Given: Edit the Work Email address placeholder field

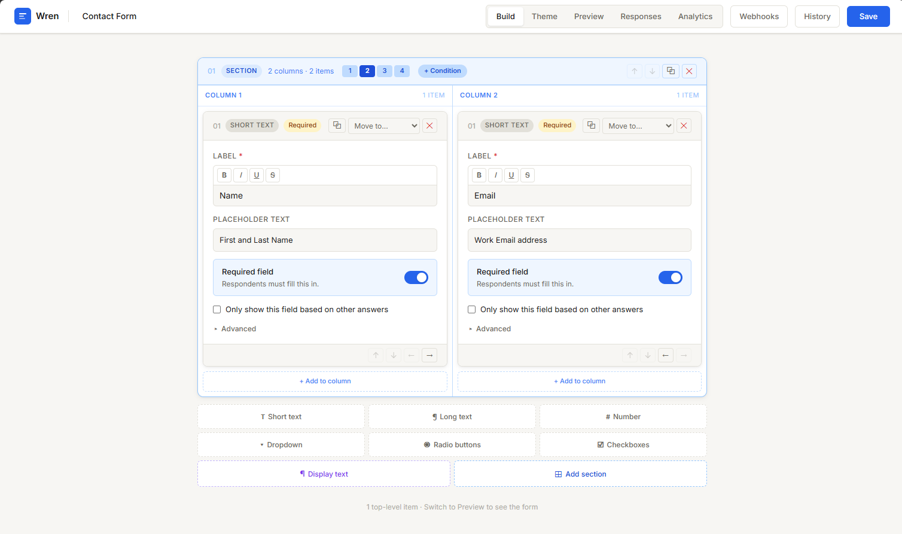Looking at the screenshot, I should (x=580, y=240).
